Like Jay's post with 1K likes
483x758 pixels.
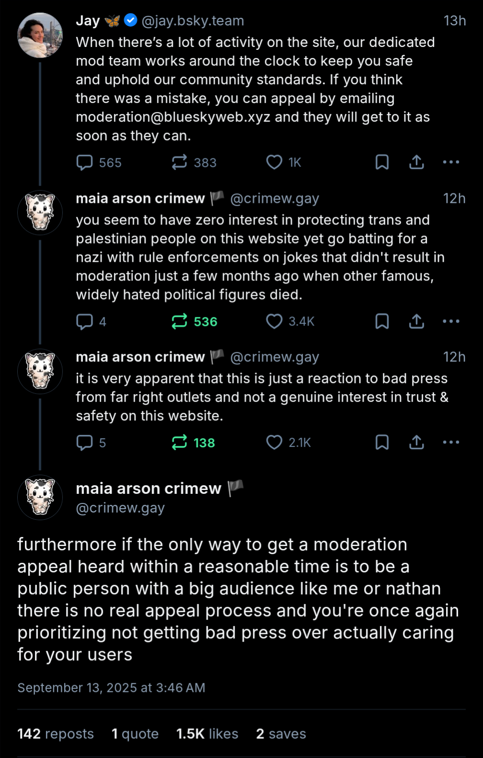click(x=274, y=163)
